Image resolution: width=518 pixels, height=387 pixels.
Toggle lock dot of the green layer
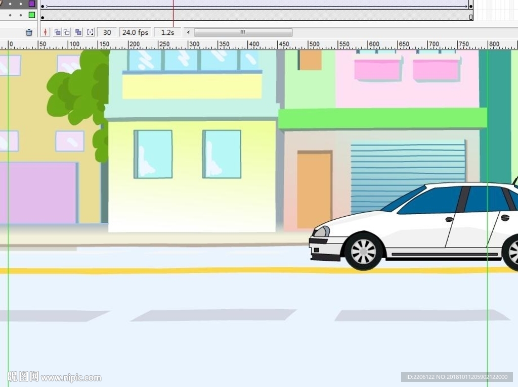coord(21,15)
